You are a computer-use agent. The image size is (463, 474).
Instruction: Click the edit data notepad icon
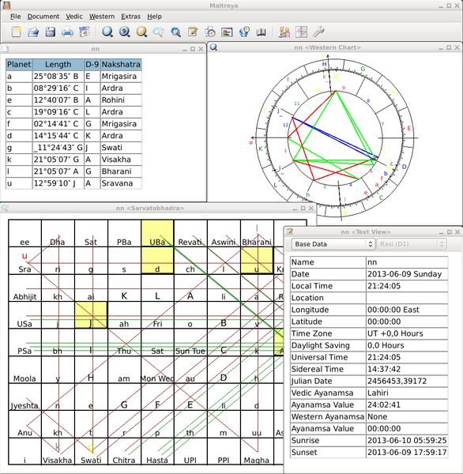pyautogui.click(x=193, y=32)
